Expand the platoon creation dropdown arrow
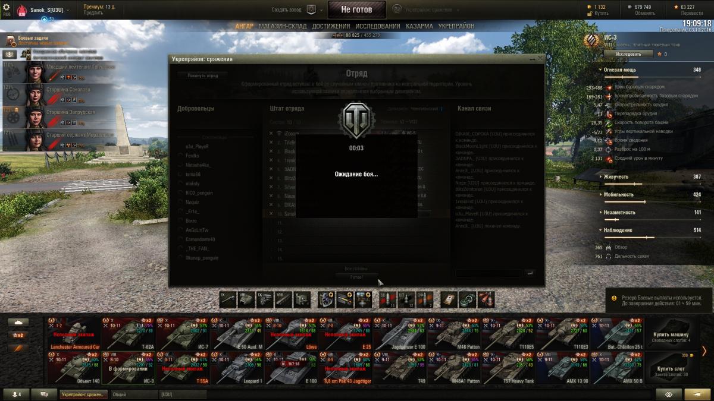 point(321,10)
